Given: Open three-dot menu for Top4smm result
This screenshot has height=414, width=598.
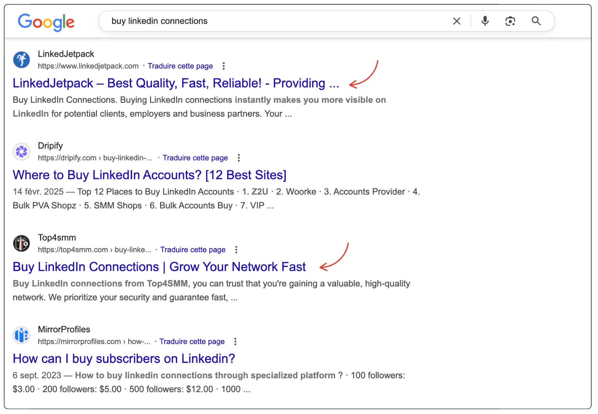Looking at the screenshot, I should [x=236, y=249].
